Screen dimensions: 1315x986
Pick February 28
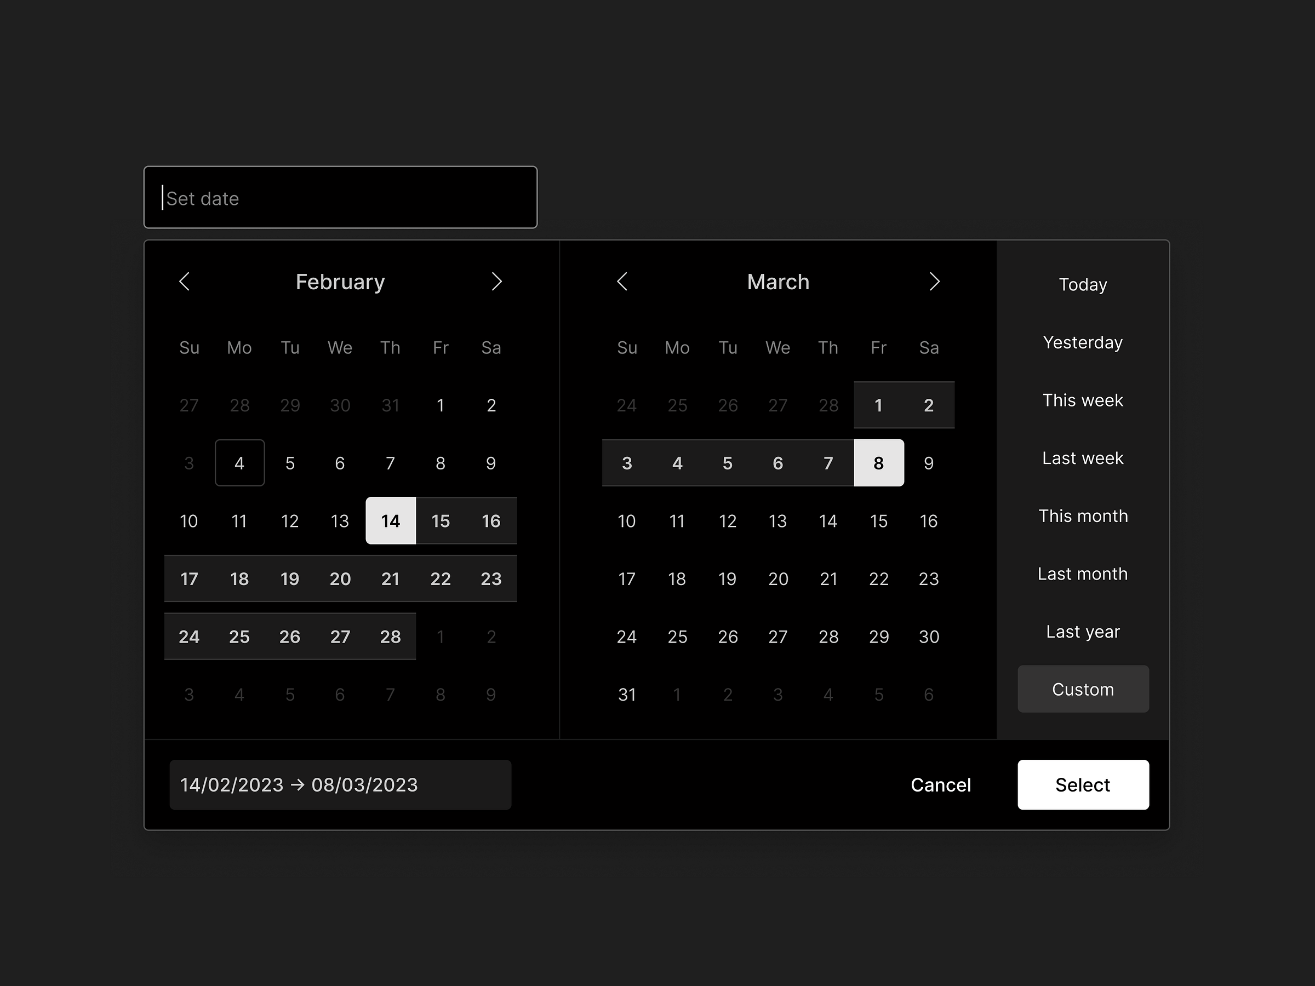click(391, 637)
